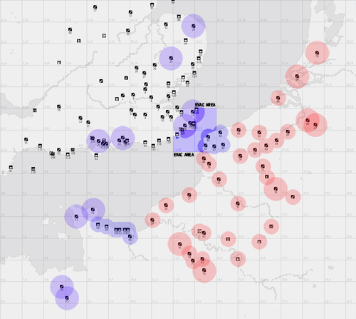Viewport: 356px width, 319px height.
Task: Click the upper EVAC AREA label
Action: [205, 105]
